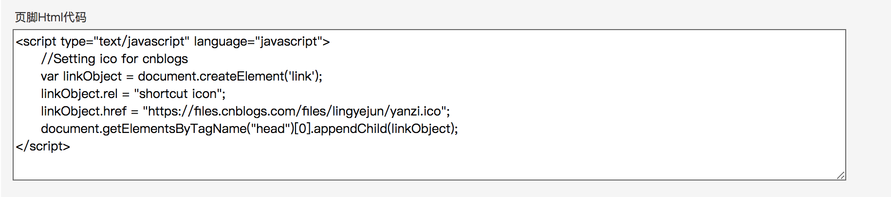
Task: Click the linkObject.rel assignment line
Action: pos(133,94)
